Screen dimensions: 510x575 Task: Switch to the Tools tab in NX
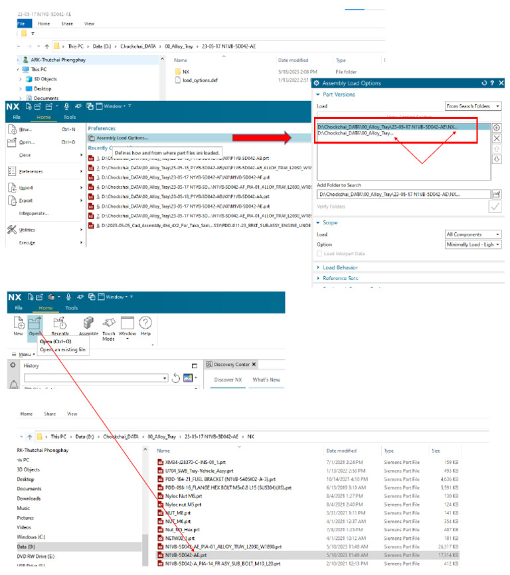tap(72, 307)
